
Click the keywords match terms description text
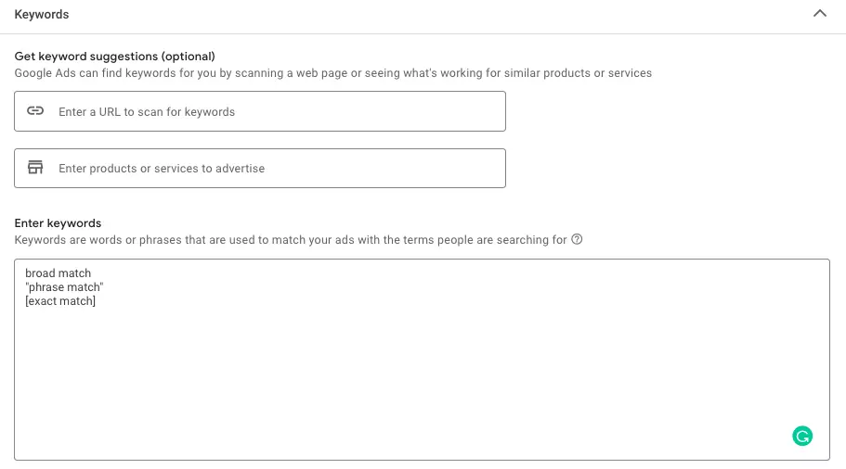pos(291,240)
